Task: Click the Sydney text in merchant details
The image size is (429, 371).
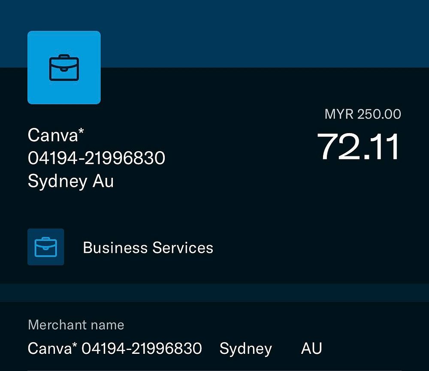Action: tap(246, 349)
